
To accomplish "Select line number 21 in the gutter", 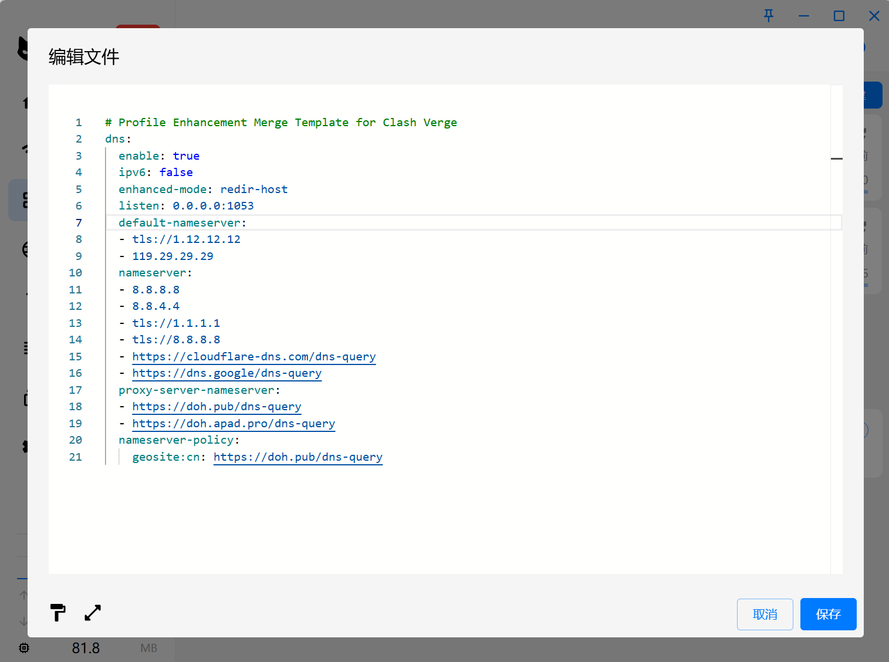I will click(76, 457).
